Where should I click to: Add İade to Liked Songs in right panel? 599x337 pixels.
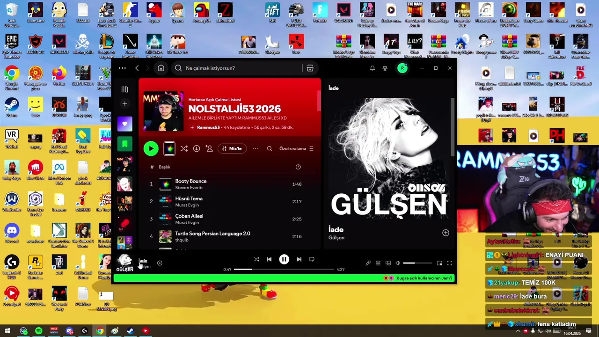[446, 233]
